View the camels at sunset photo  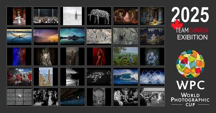click(46, 36)
